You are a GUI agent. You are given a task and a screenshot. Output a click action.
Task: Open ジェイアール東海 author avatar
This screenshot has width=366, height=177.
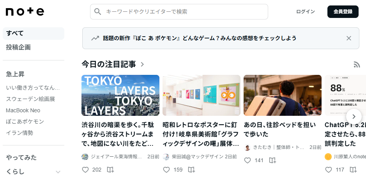coord(85,157)
